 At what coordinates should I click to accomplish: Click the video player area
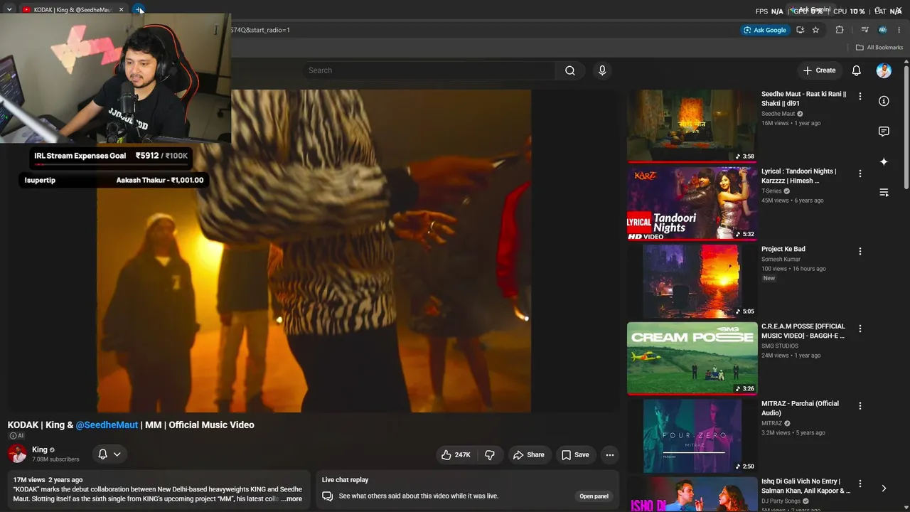314,250
